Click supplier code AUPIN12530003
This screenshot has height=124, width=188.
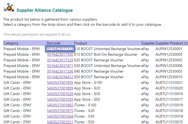coord(169,71)
